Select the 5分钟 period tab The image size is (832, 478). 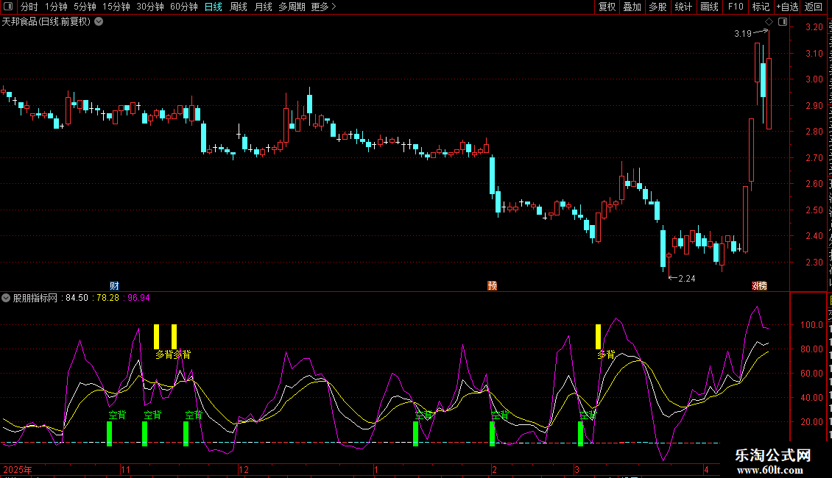85,7
